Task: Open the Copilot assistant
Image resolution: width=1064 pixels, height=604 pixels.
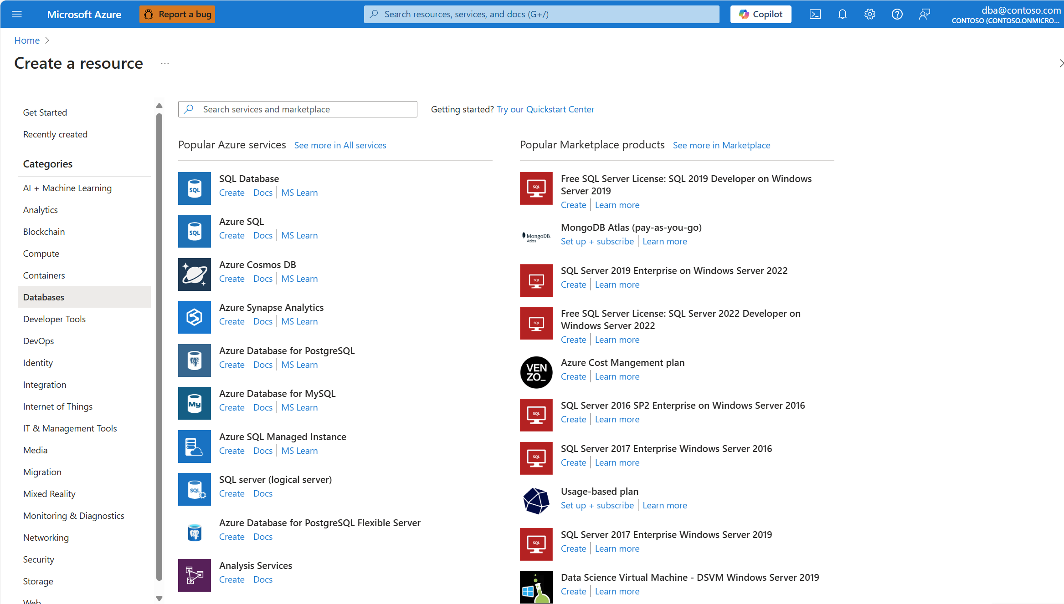Action: pyautogui.click(x=760, y=14)
